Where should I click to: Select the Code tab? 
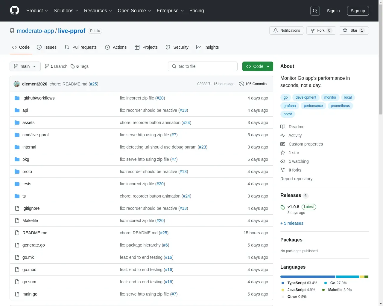(21, 47)
